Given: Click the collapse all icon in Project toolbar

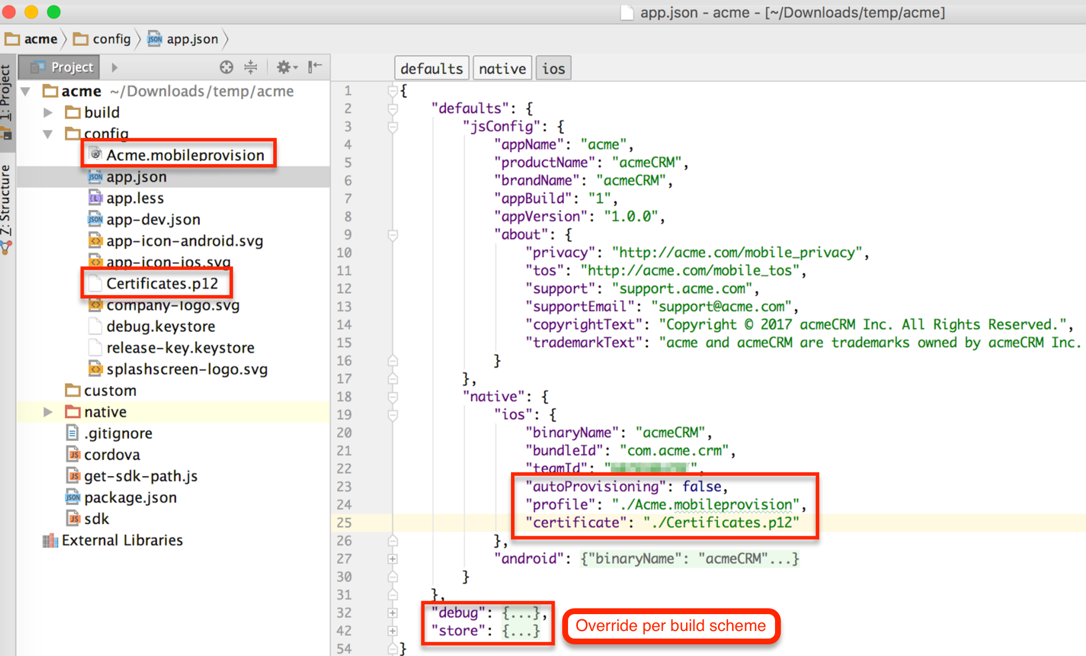Looking at the screenshot, I should tap(251, 67).
